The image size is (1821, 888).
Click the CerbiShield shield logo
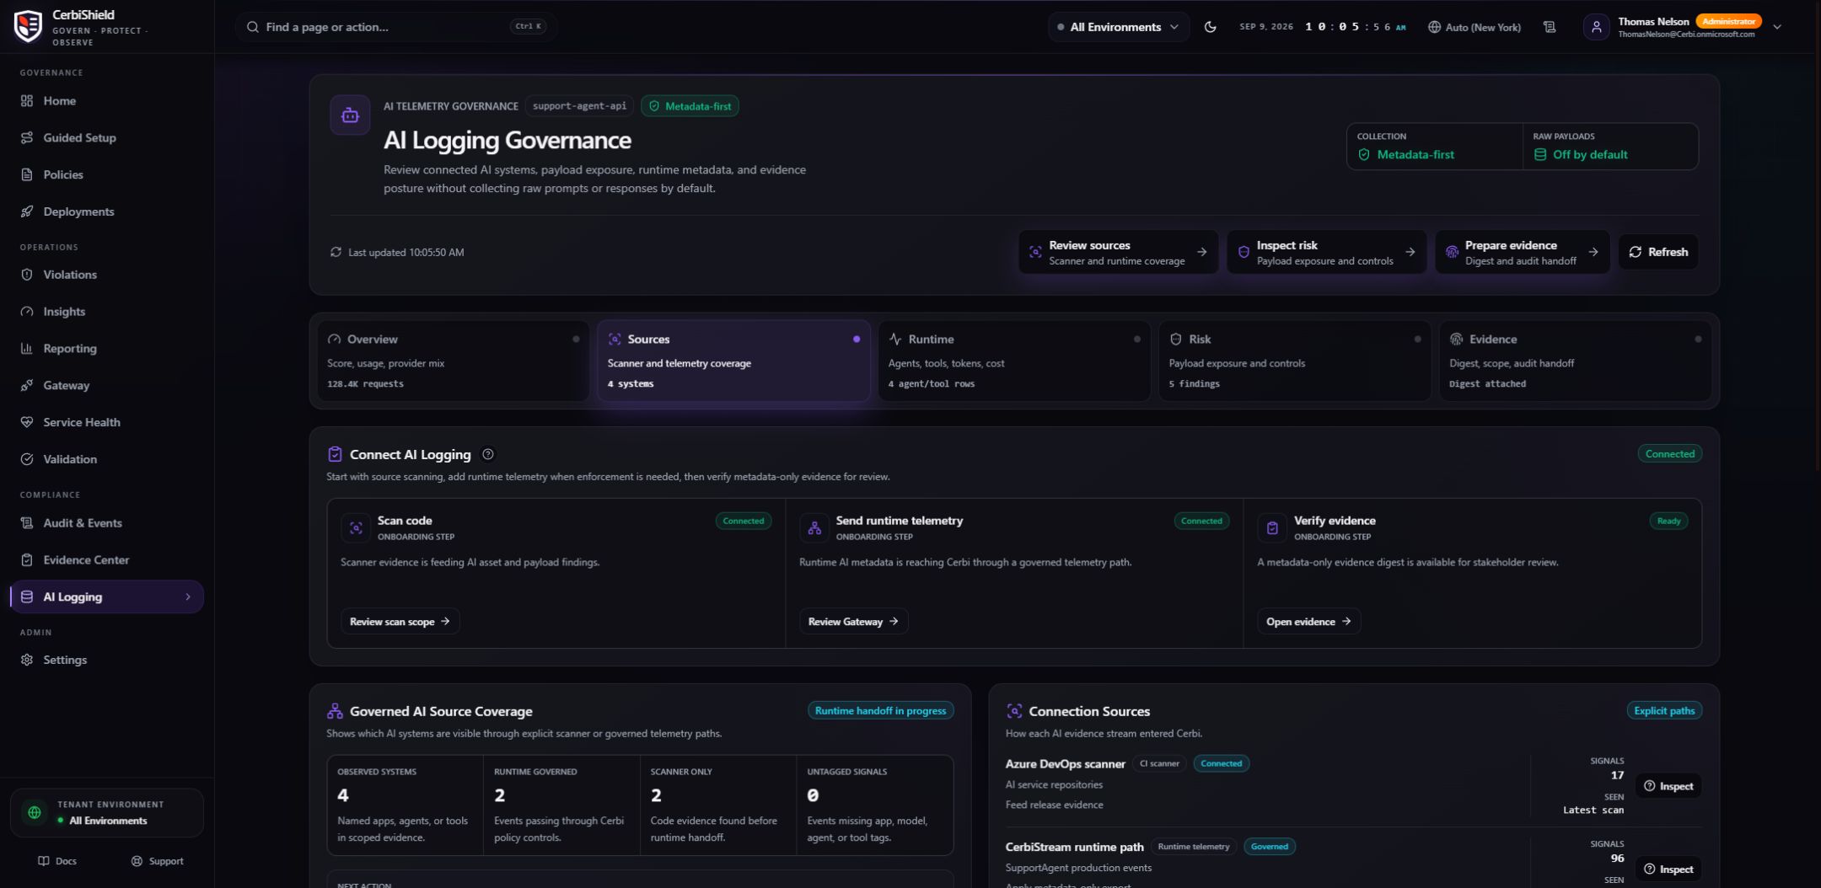pos(28,26)
